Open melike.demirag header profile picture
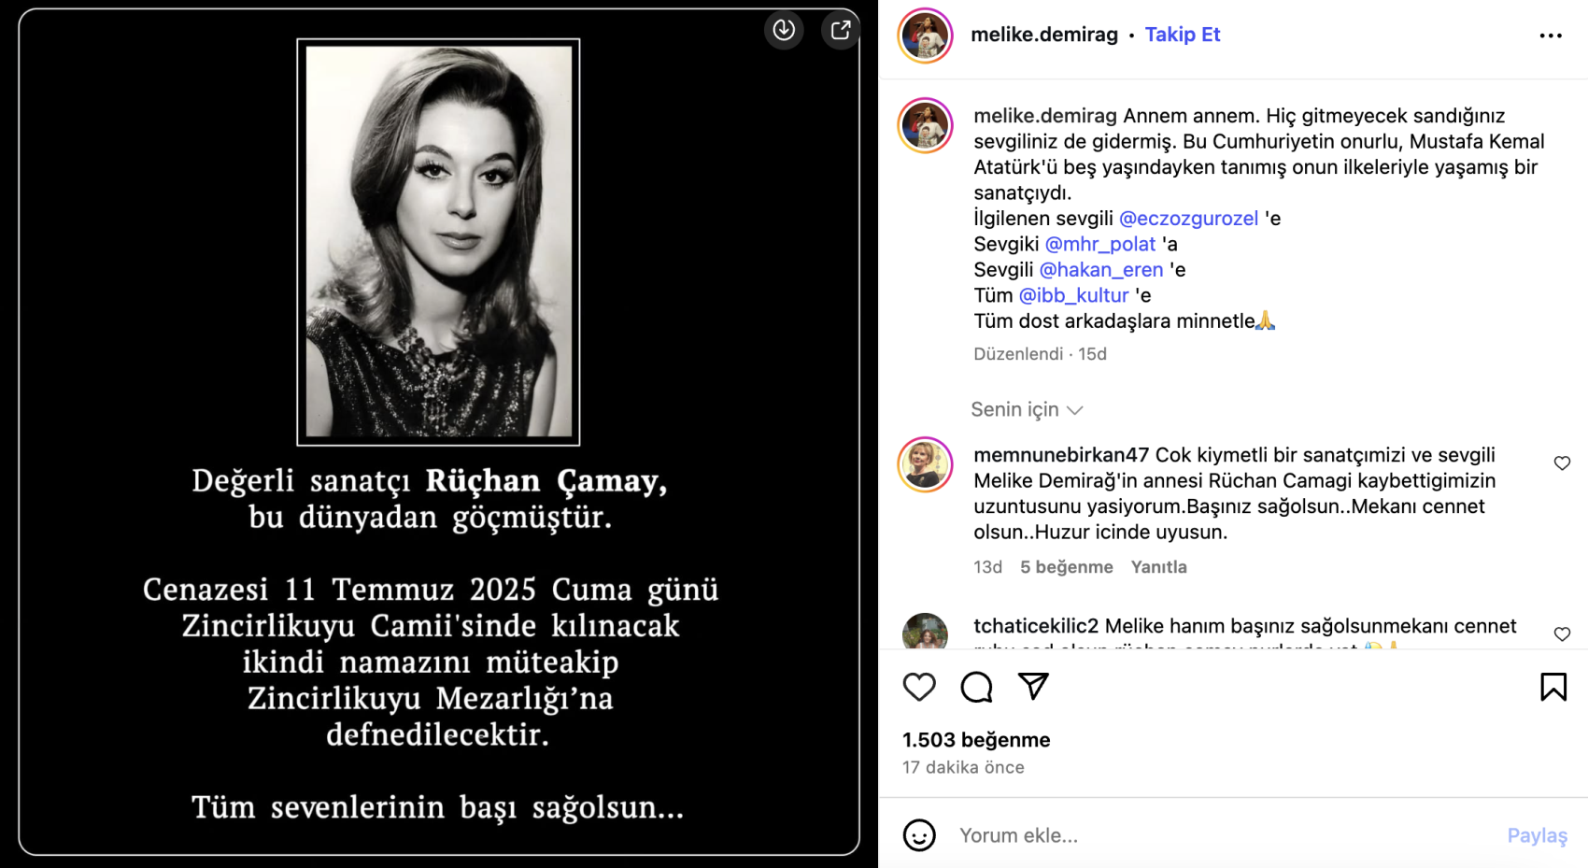The width and height of the screenshot is (1588, 868). pos(925,36)
